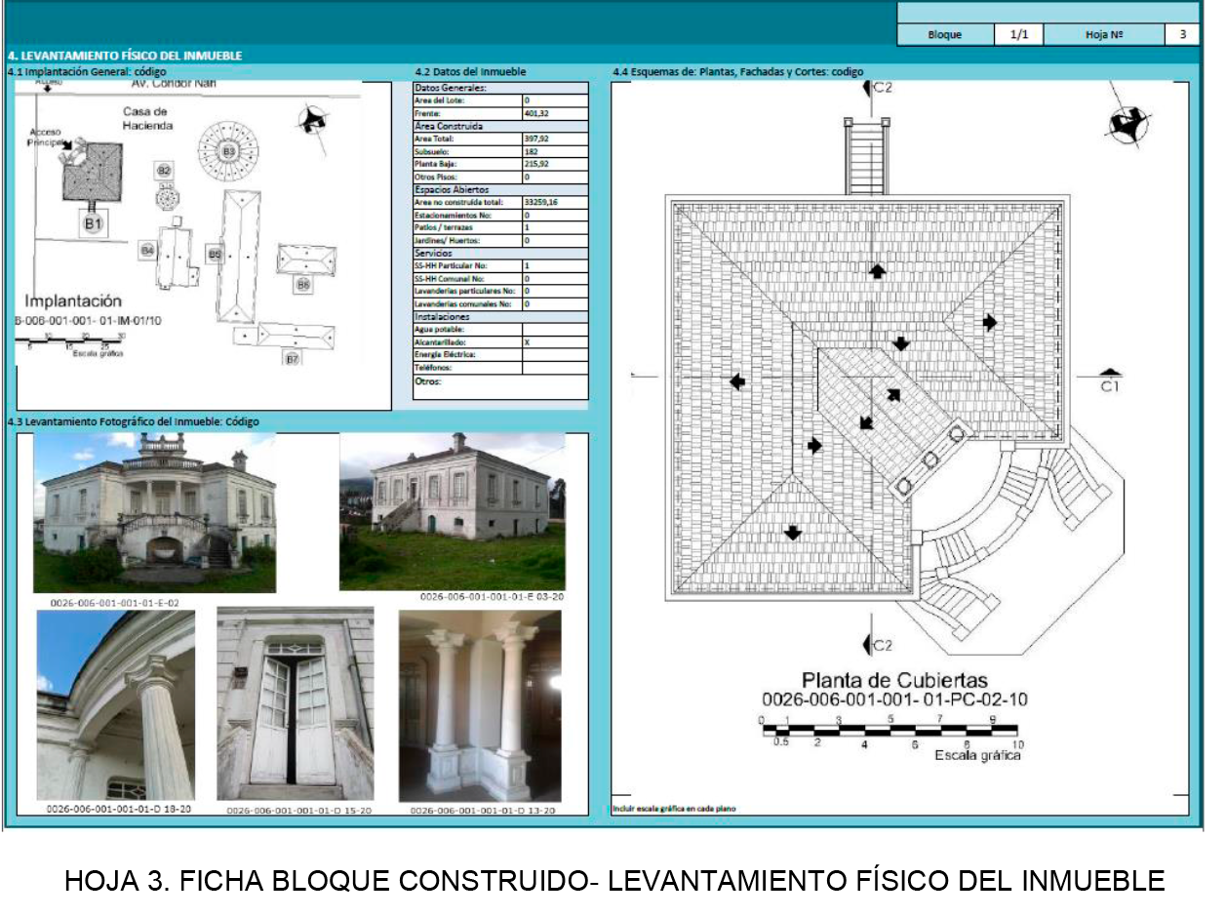Click the Otros Pisos label
This screenshot has width=1226, height=918.
tap(436, 178)
